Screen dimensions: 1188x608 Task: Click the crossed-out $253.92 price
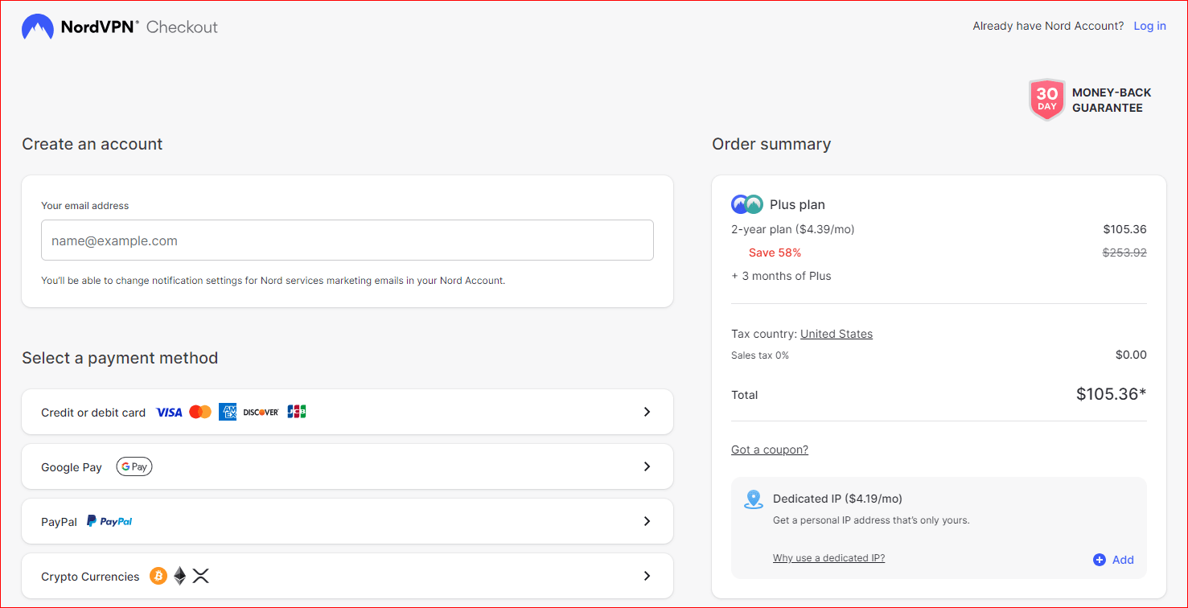[1124, 253]
